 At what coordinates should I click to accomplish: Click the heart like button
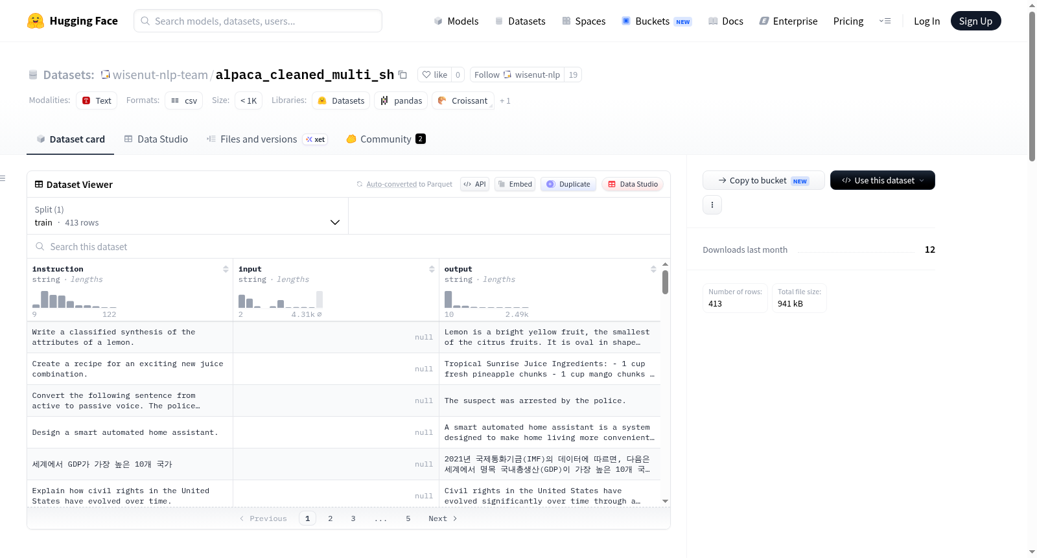(x=435, y=75)
